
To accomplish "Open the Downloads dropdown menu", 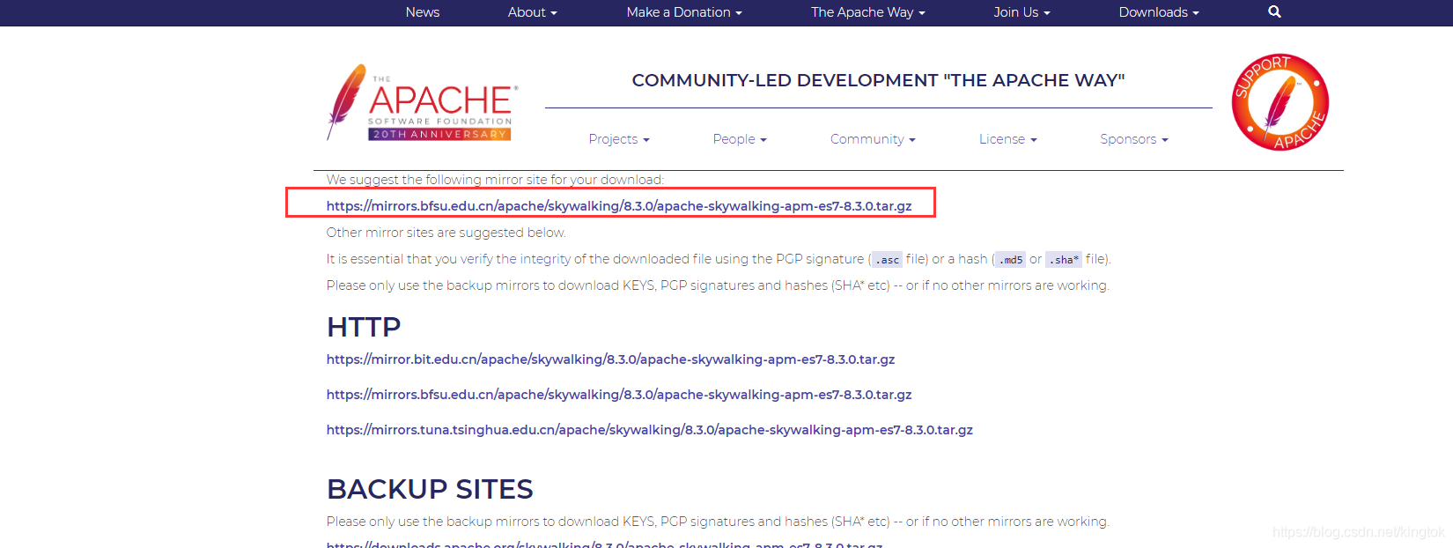I will pos(1159,12).
